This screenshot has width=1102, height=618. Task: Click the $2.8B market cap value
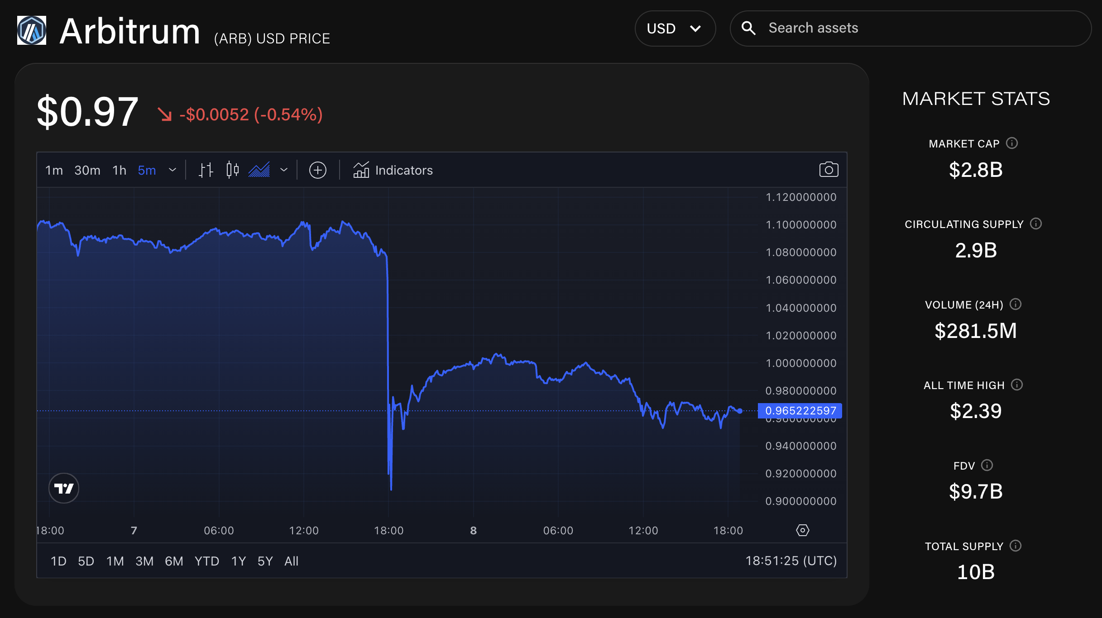tap(976, 170)
